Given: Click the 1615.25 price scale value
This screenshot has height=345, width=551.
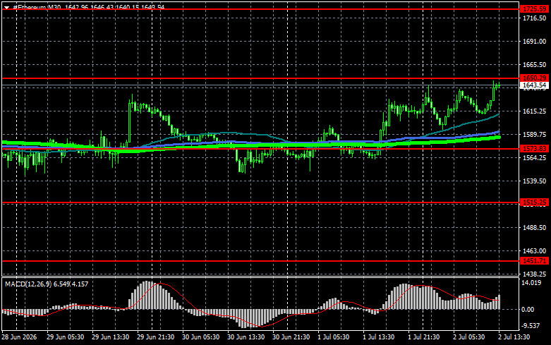Looking at the screenshot, I should pyautogui.click(x=535, y=111).
